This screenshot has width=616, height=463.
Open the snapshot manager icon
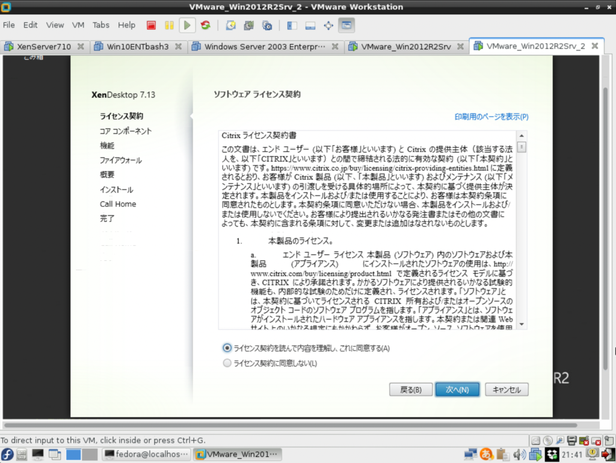pos(267,25)
